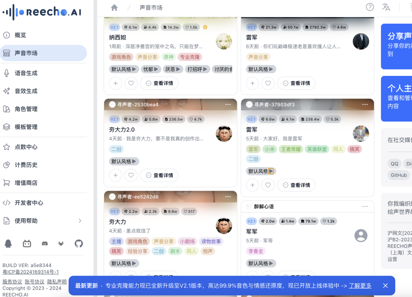This screenshot has height=297, width=412.
Task: Open the GitHub icon in sidebar footer
Action: [x=79, y=243]
